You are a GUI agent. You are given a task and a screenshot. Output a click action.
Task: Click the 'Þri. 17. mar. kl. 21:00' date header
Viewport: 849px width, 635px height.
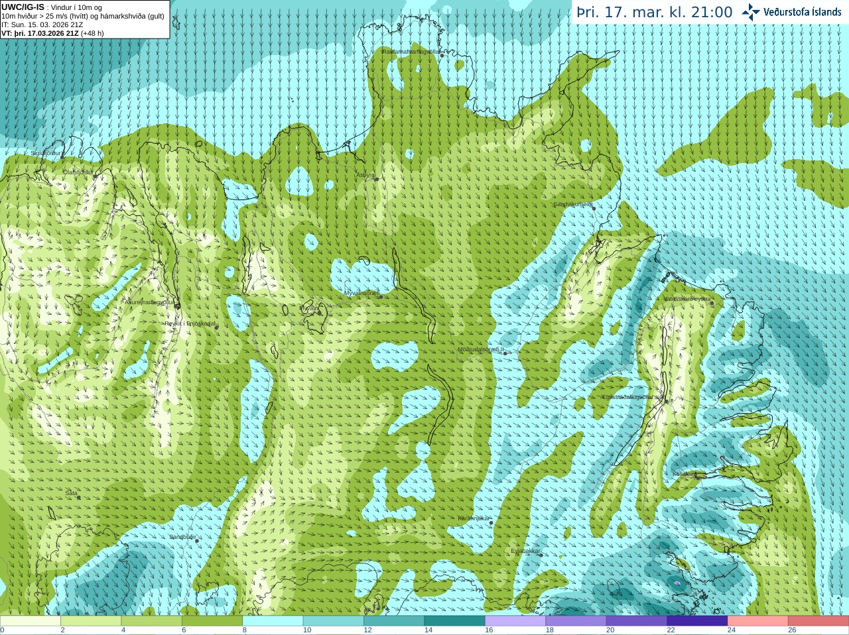coord(655,13)
